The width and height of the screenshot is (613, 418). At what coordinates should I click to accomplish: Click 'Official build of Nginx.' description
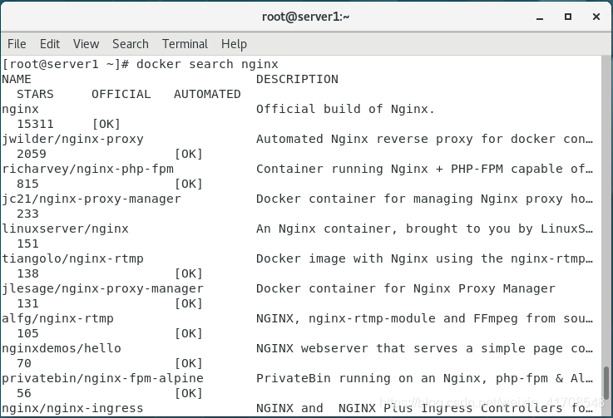pyautogui.click(x=346, y=109)
